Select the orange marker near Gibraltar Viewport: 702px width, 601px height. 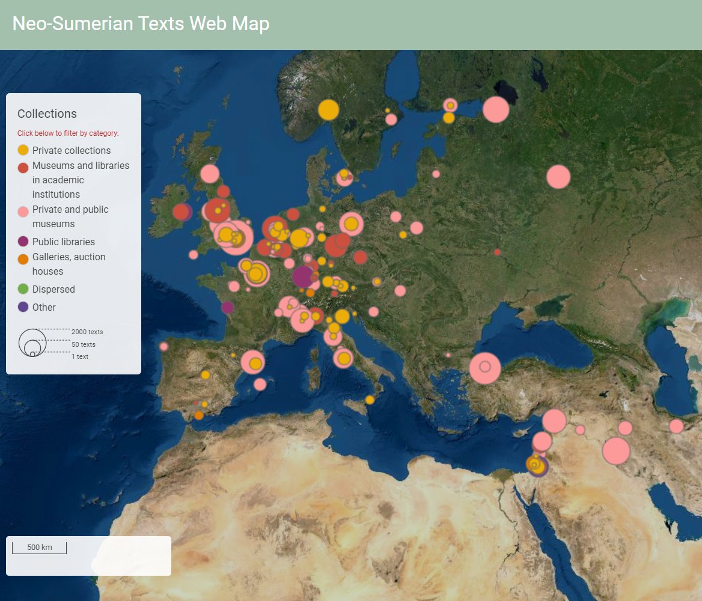point(199,416)
